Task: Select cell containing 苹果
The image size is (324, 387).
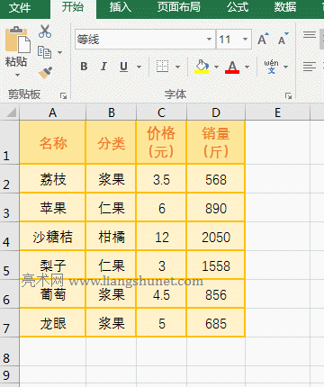Action: pos(53,207)
